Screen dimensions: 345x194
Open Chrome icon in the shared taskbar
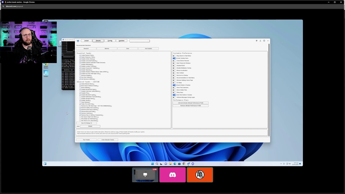tap(184, 164)
